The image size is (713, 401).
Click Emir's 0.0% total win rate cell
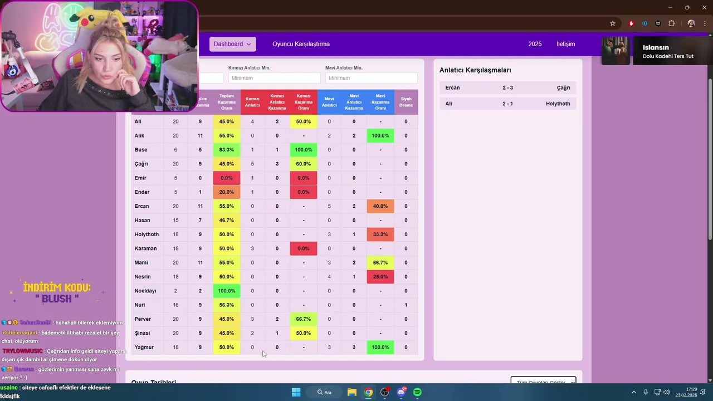[227, 178]
